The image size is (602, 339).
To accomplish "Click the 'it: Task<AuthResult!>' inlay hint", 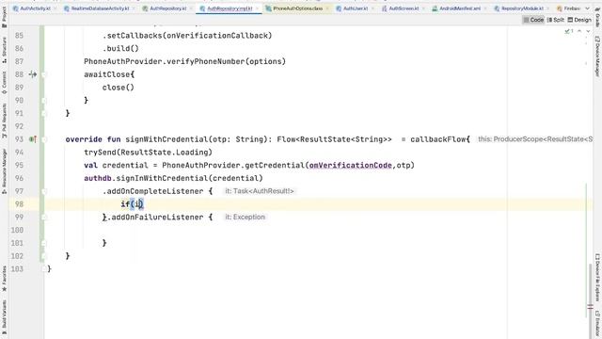I will pyautogui.click(x=260, y=191).
